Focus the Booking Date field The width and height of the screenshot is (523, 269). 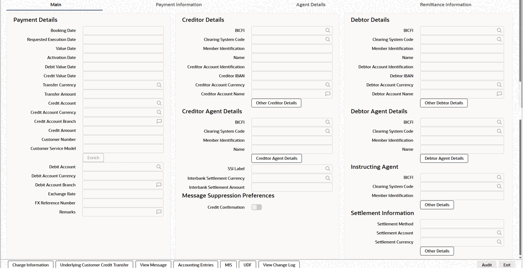point(123,30)
